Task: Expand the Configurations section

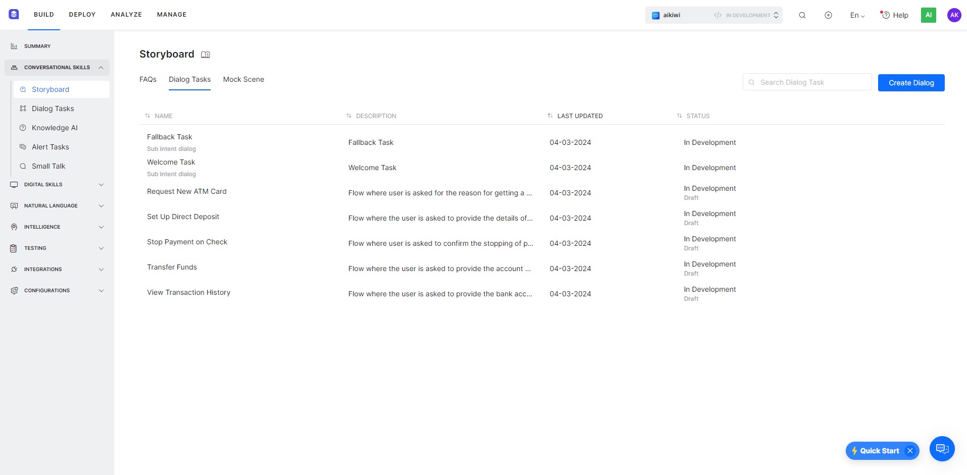Action: coord(101,291)
